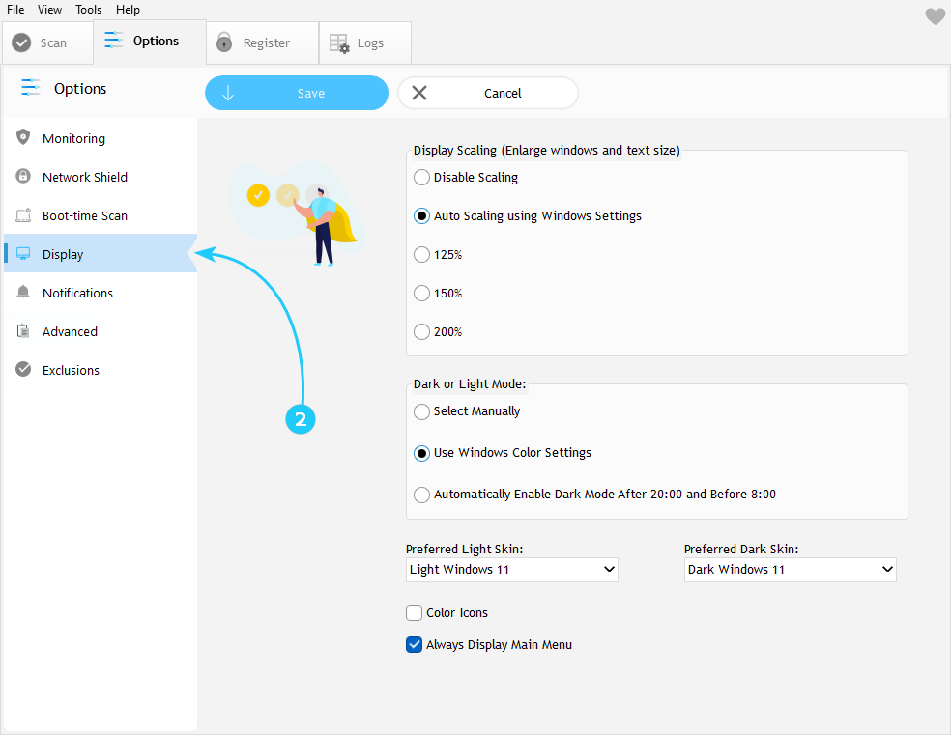The image size is (951, 735).
Task: Open the Tools menu
Action: pos(88,10)
